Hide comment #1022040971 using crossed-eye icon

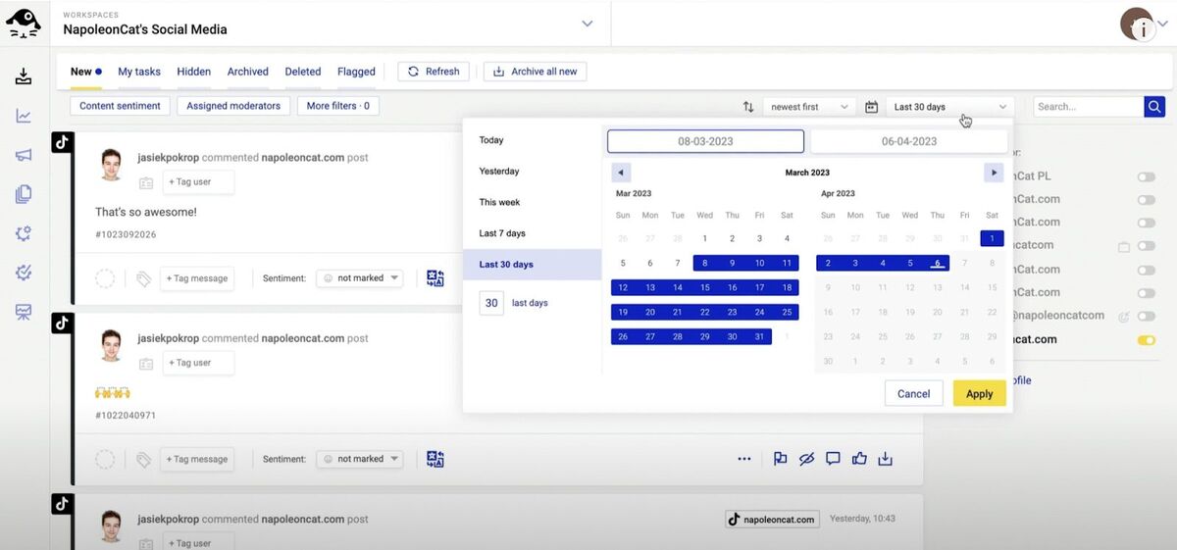(807, 459)
